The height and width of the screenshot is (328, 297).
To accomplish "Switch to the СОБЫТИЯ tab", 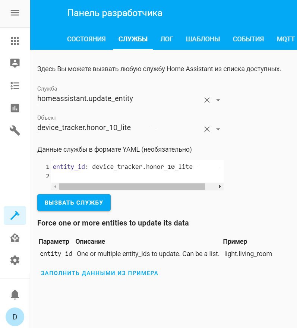I will (248, 39).
